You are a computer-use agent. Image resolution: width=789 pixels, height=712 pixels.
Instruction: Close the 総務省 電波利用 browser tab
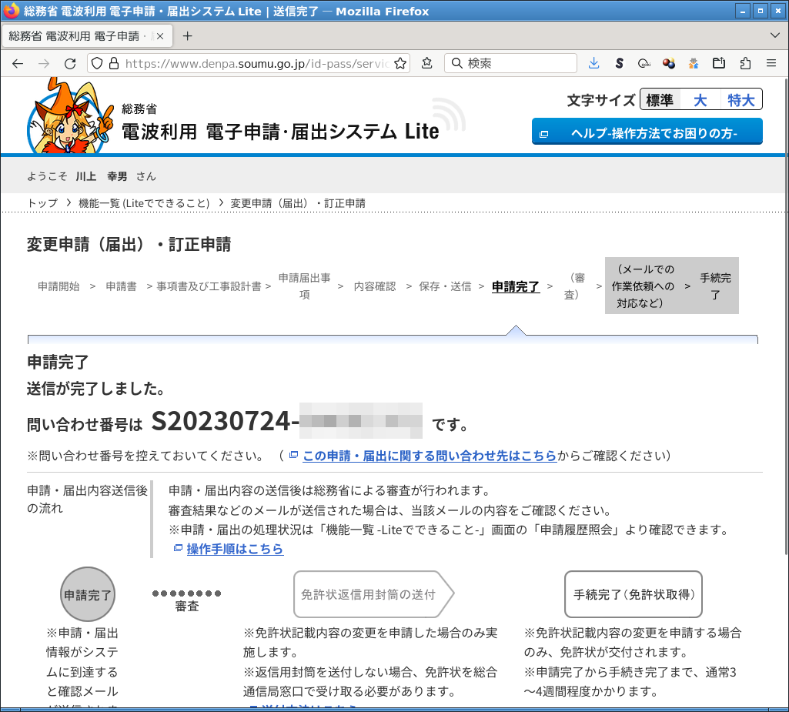coord(159,35)
